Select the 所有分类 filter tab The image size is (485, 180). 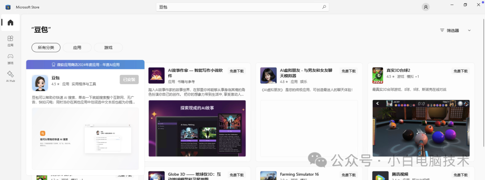tap(46, 47)
